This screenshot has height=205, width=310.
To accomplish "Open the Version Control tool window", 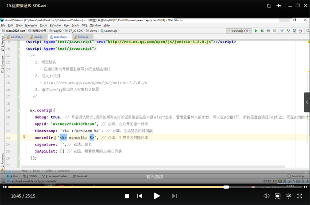I will coord(55,176).
